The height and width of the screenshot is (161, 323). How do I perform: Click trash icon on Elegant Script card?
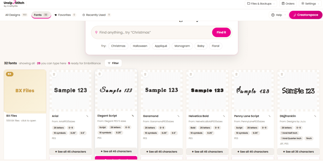[99, 74]
